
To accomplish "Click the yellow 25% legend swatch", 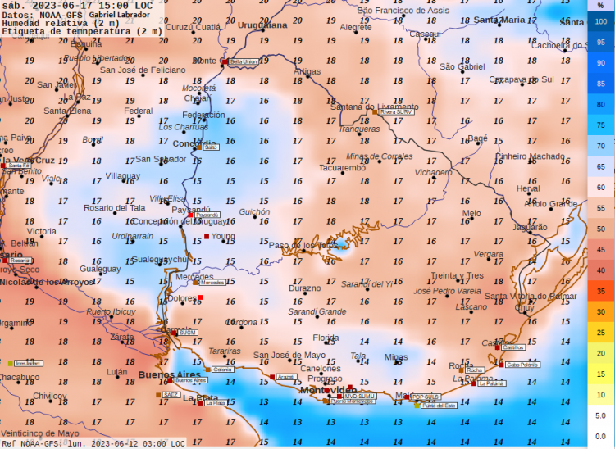I will tap(600, 333).
